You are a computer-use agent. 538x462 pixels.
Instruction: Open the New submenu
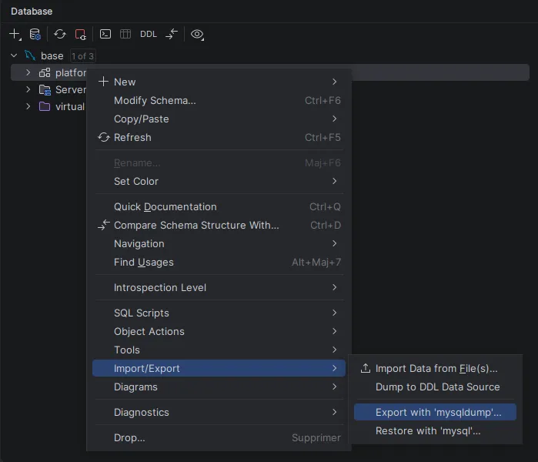pyautogui.click(x=219, y=82)
